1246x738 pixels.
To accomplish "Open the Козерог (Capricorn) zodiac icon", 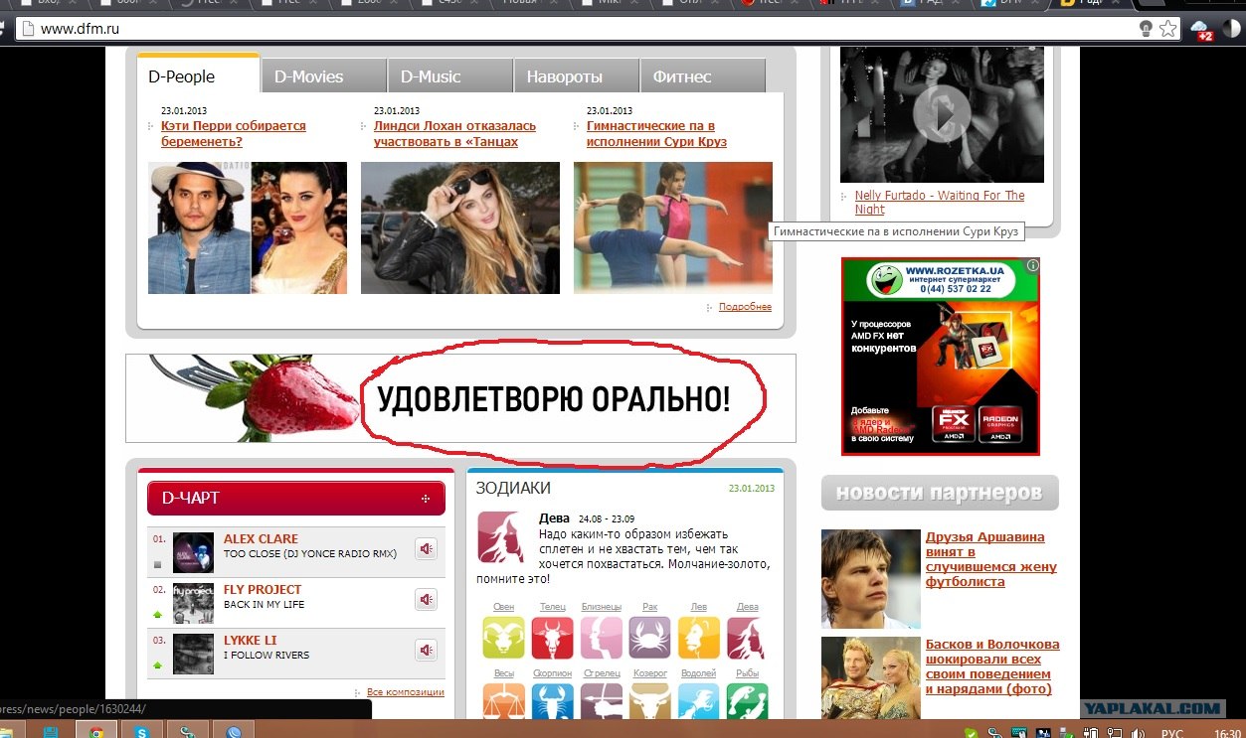I will (x=650, y=701).
